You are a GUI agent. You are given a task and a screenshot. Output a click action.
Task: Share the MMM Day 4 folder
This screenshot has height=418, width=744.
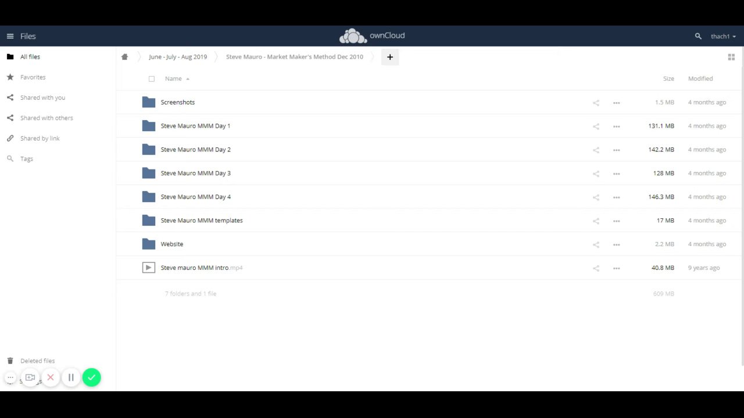pos(596,197)
